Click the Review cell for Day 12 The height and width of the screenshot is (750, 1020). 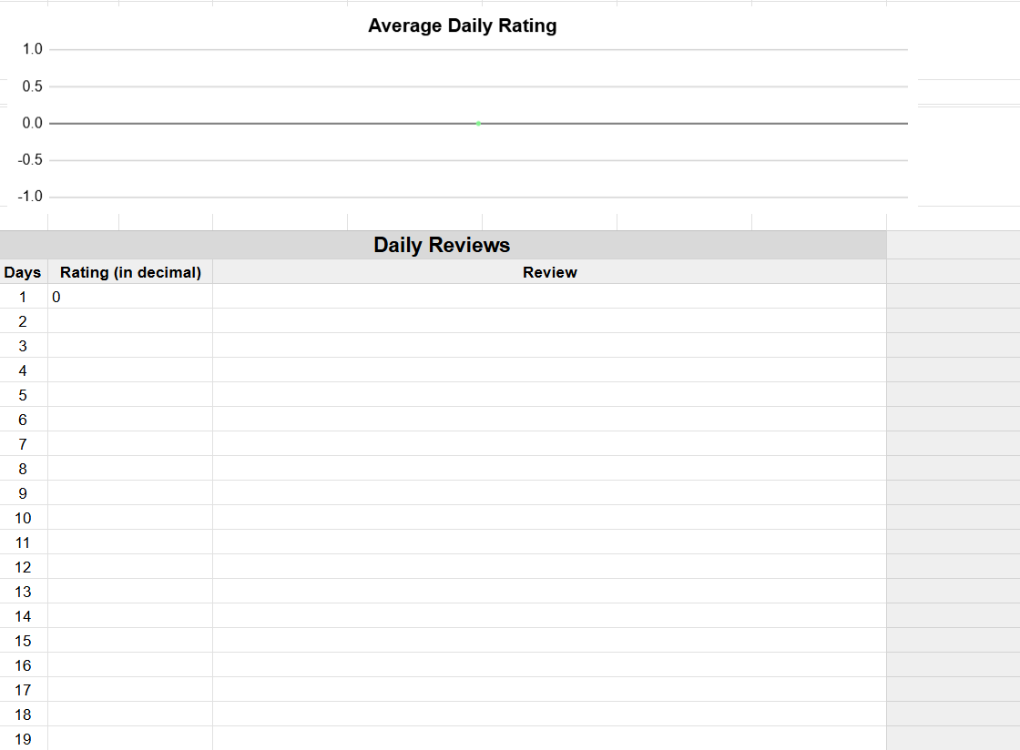coord(550,567)
